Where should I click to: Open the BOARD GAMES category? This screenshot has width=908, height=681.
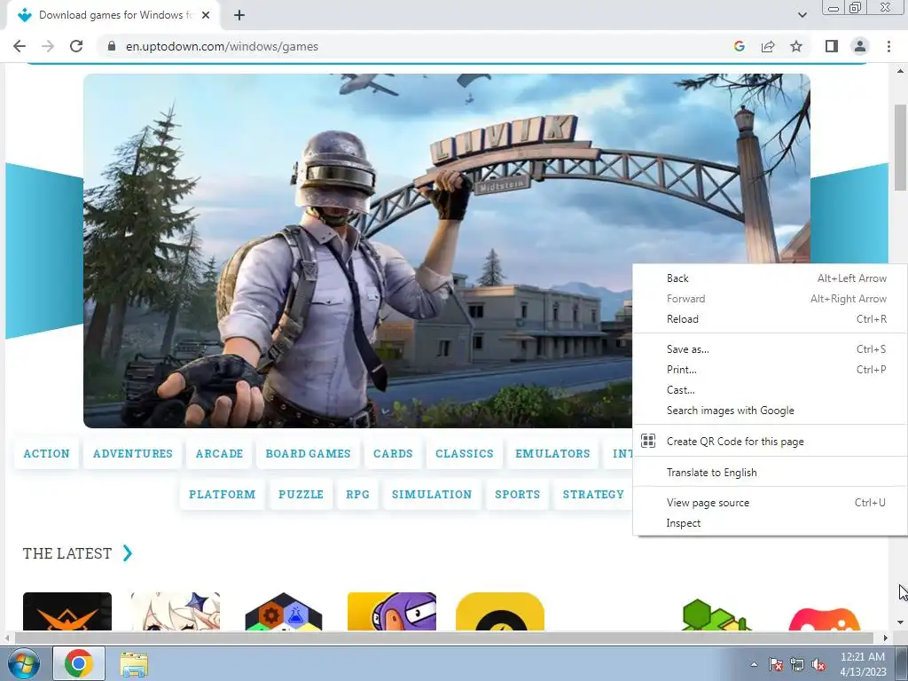308,453
